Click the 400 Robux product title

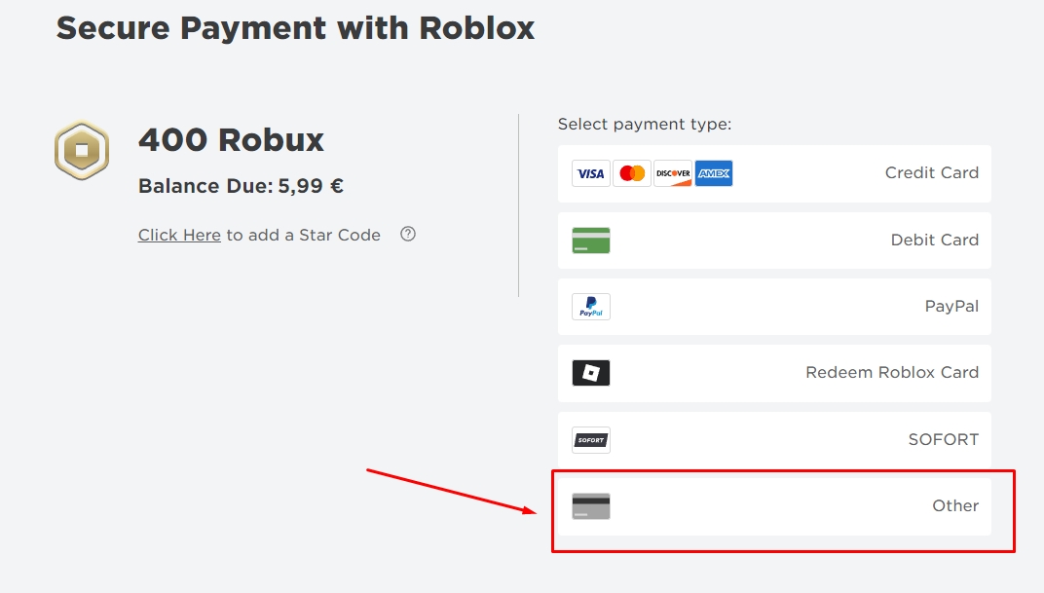click(231, 140)
